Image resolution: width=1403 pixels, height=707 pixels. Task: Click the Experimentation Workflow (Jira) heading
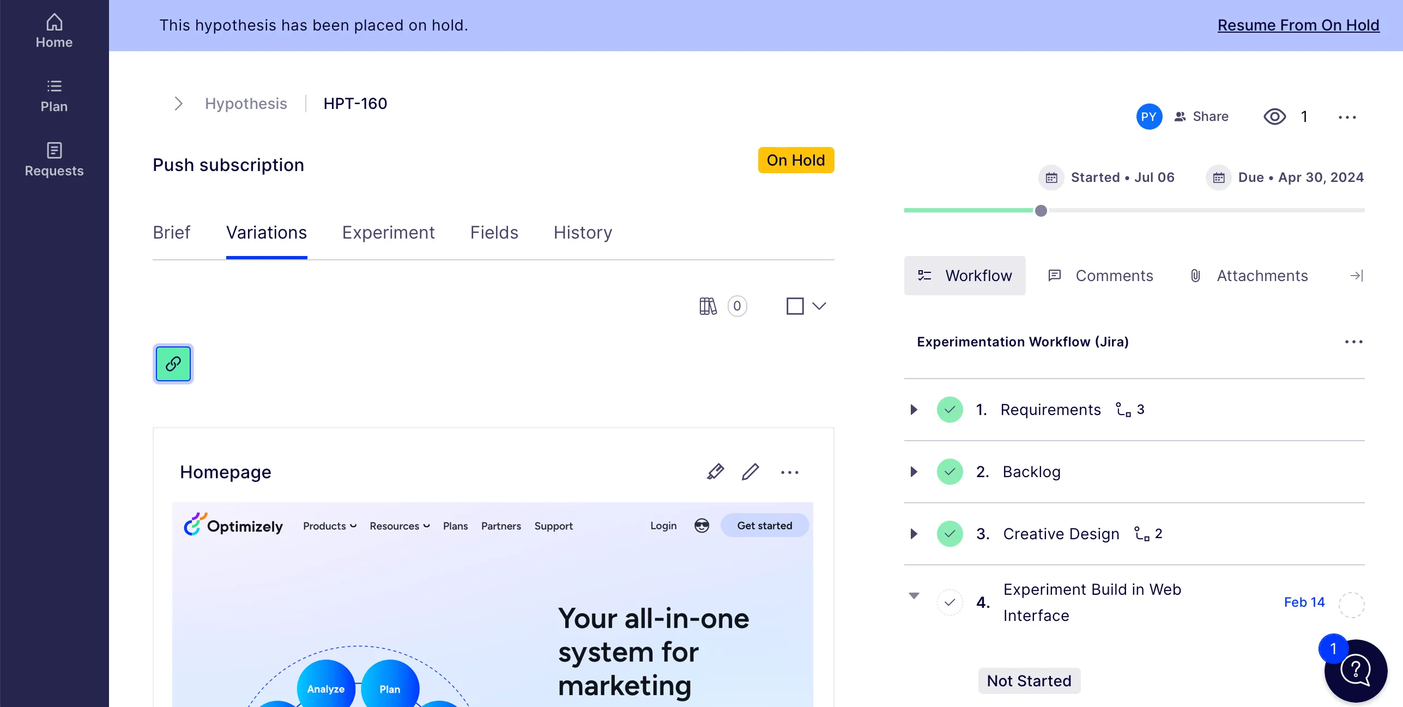(x=1023, y=342)
